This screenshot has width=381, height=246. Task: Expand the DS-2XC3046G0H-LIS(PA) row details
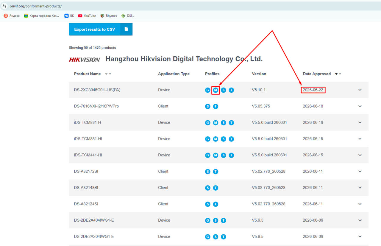(x=360, y=90)
